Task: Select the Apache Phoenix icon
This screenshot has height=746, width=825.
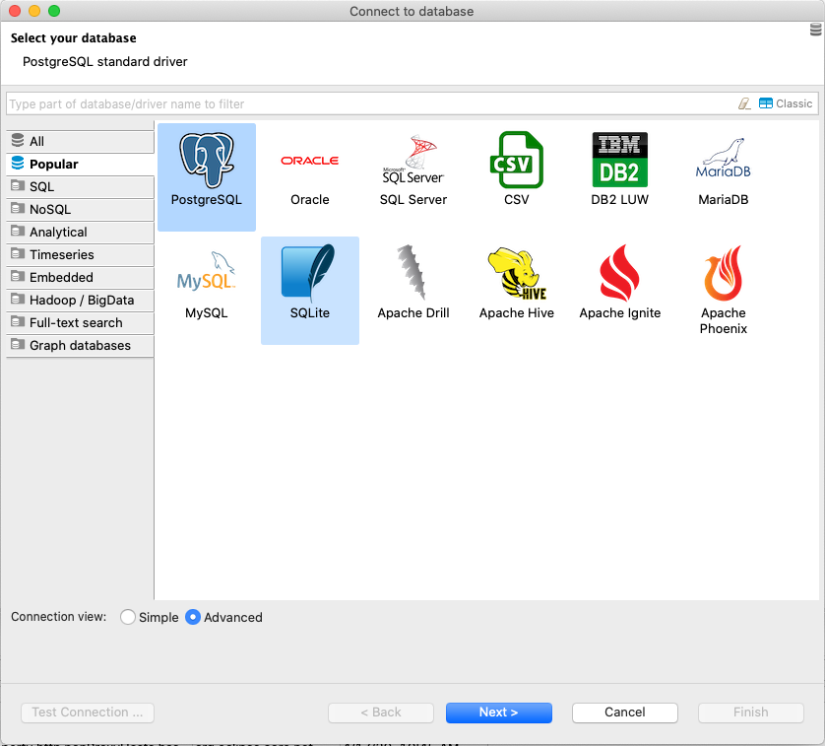Action: click(x=723, y=273)
